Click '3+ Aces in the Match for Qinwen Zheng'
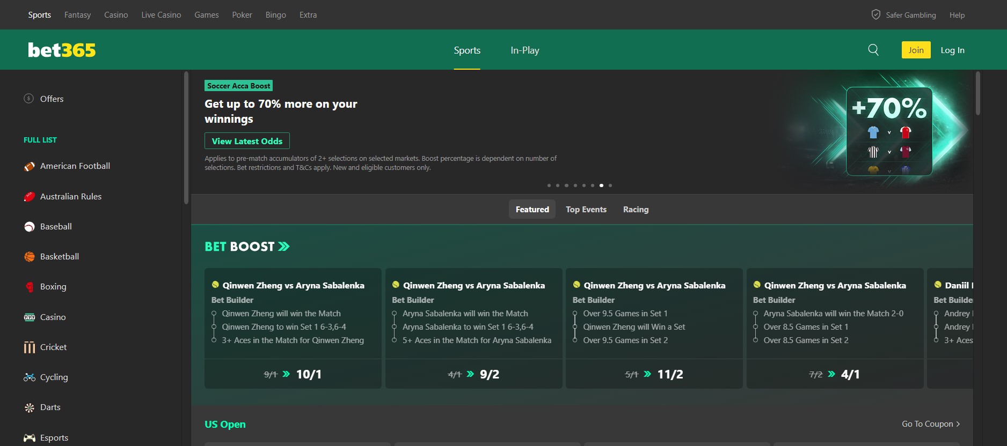This screenshot has width=1007, height=446. click(x=293, y=340)
